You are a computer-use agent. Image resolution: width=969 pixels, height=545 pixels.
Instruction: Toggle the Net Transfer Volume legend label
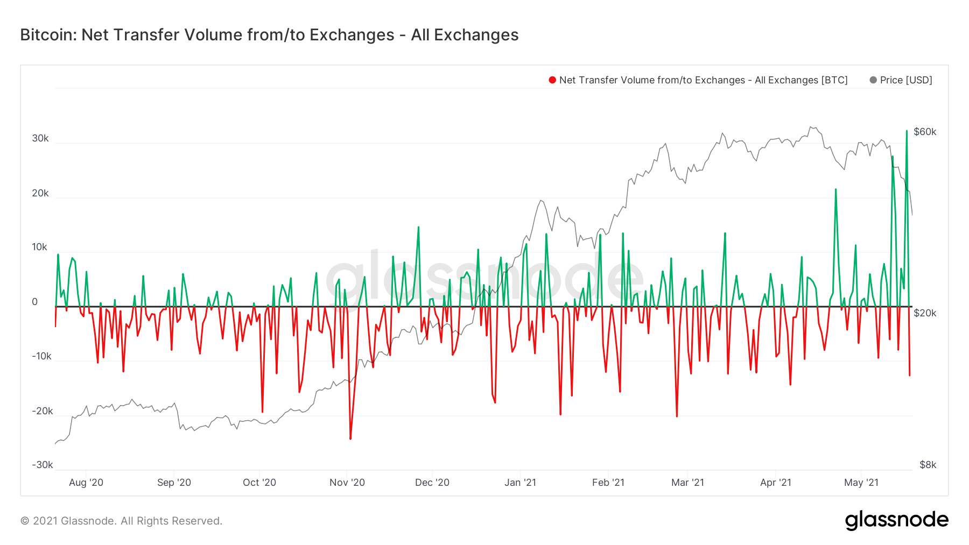703,80
